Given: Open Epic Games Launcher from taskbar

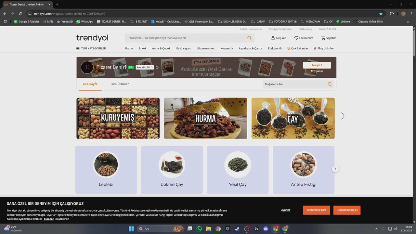Looking at the screenshot, I should (228, 229).
